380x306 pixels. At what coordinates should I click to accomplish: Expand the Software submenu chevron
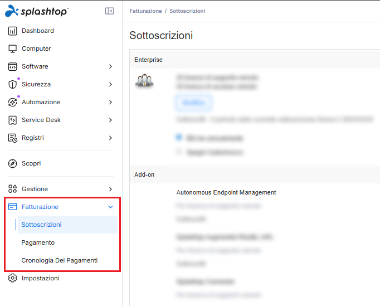click(110, 66)
